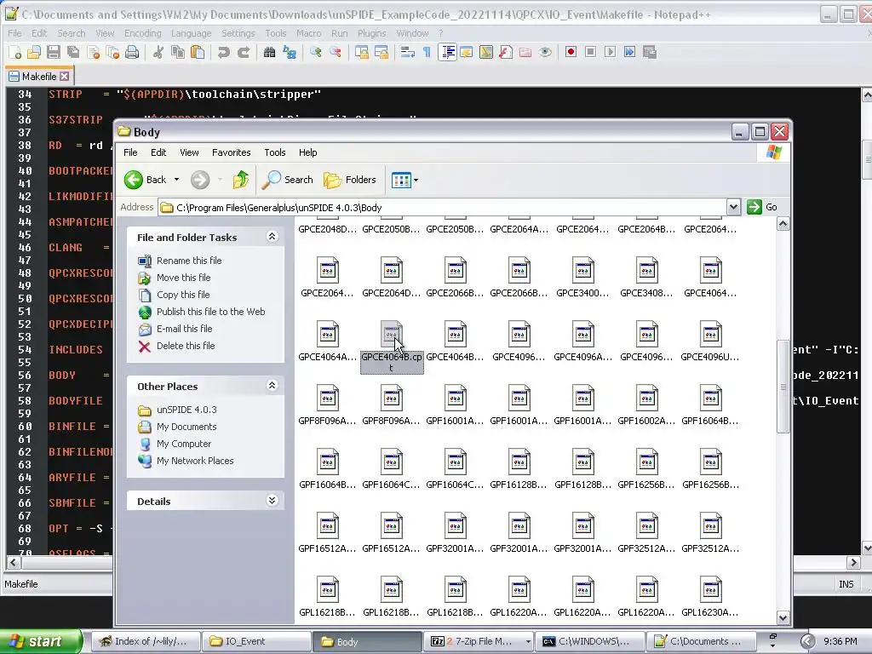Click the file list scroll-down arrow
Viewport: 872px width, 654px height.
(783, 618)
